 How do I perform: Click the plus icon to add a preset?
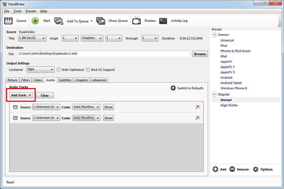(x=215, y=169)
